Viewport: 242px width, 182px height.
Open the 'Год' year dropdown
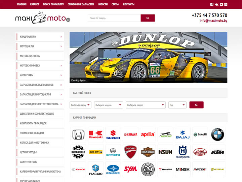[177, 105]
